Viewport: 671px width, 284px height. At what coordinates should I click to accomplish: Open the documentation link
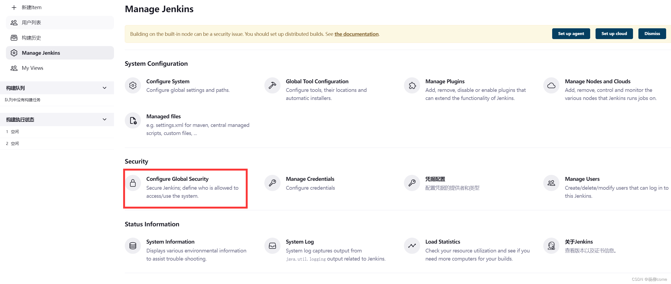pos(356,34)
